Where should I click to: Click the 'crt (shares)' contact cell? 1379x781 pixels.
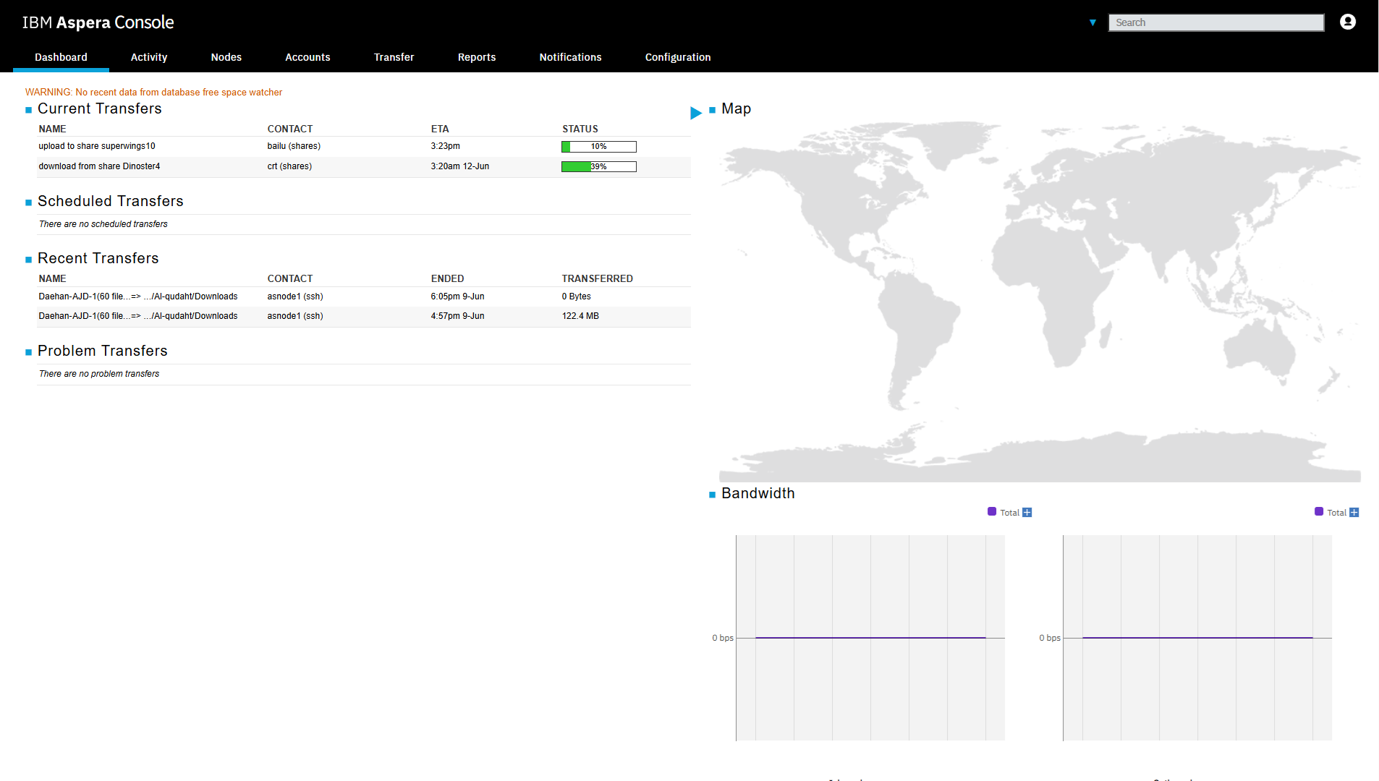[x=289, y=166]
